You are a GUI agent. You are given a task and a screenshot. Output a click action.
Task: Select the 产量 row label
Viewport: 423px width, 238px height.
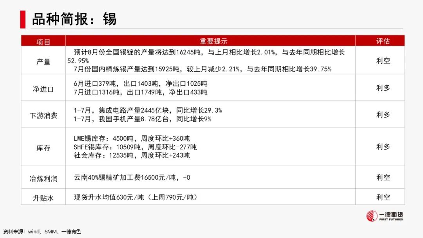tap(43, 61)
